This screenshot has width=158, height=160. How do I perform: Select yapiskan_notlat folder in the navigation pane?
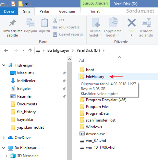tap(30, 127)
